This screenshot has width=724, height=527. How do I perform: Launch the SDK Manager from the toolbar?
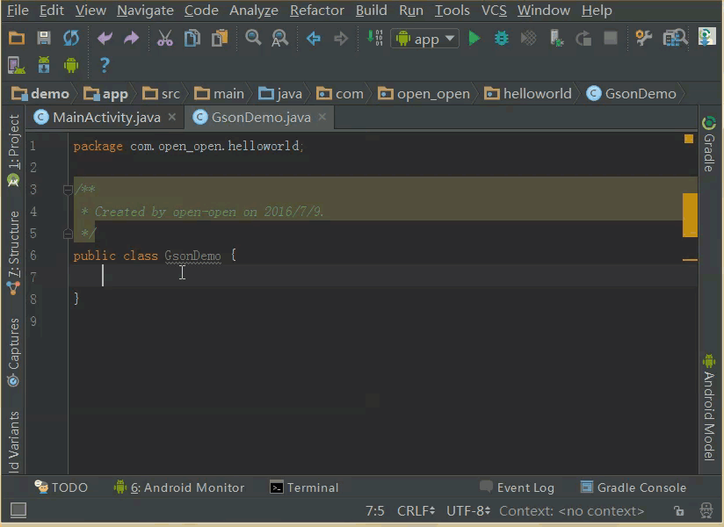click(42, 65)
